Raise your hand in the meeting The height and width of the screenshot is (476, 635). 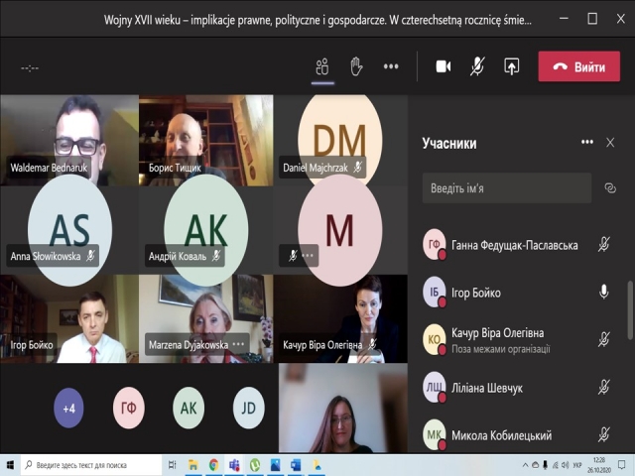(x=356, y=66)
